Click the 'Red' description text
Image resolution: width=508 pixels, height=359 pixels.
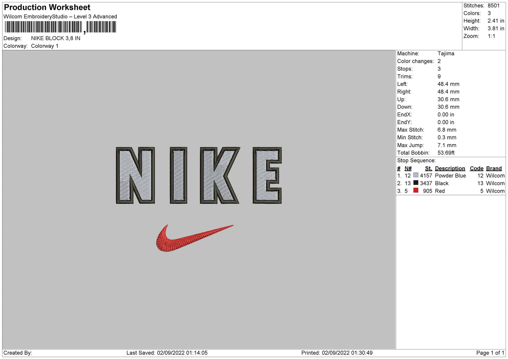(x=440, y=191)
